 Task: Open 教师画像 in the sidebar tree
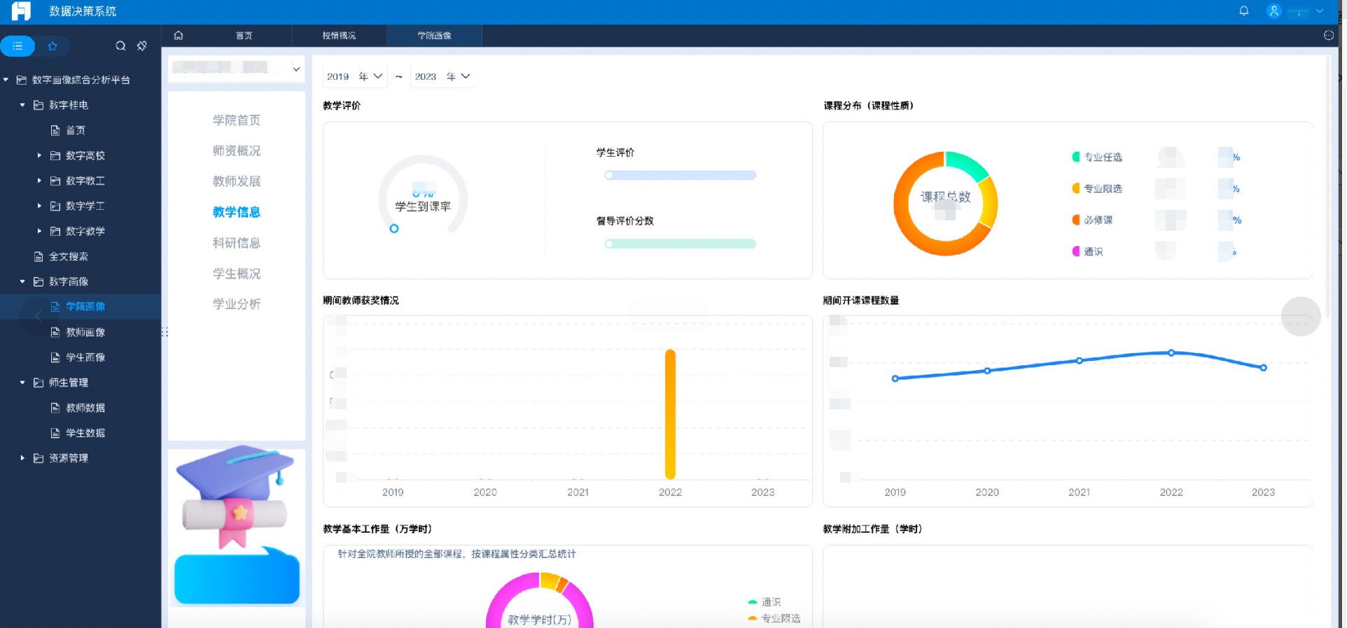85,332
